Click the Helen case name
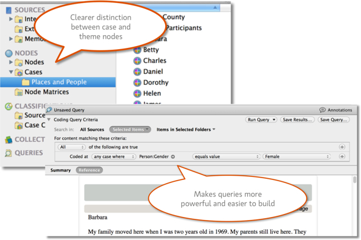The height and width of the screenshot is (240, 361). tap(152, 93)
